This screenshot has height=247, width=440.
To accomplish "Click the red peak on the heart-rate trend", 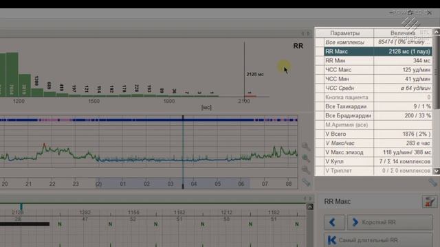I will point(44,145).
